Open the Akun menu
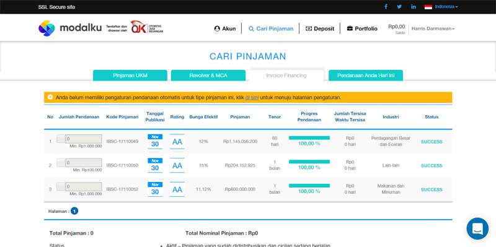496x247 pixels. coord(225,28)
